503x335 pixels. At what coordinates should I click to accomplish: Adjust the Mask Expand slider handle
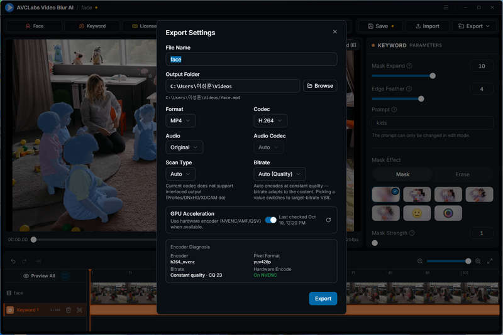433,76
